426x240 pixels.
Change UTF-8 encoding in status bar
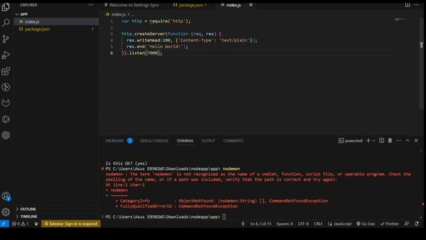304,224
